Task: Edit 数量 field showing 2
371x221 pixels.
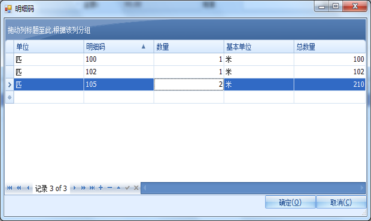Action: pyautogui.click(x=189, y=84)
